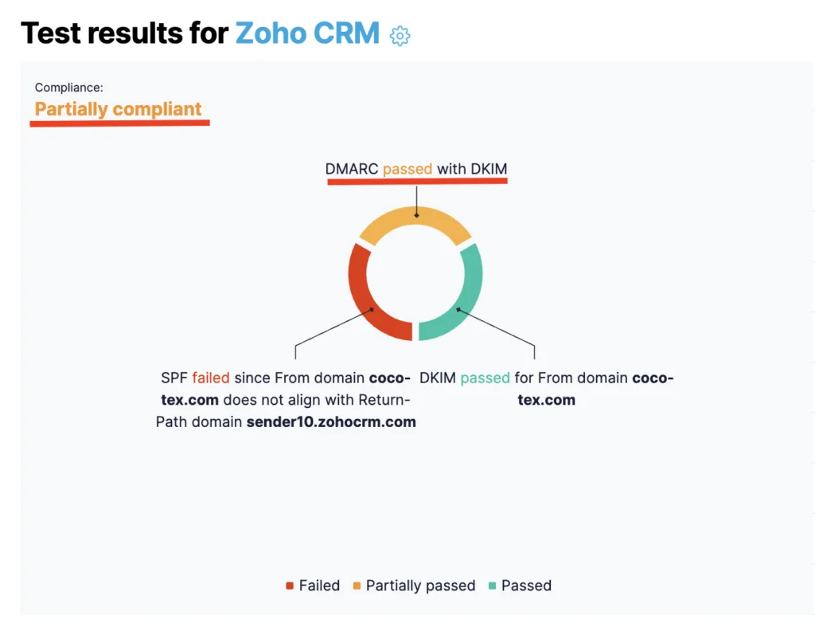Click the SPF failed description text
Image resolution: width=815 pixels, height=623 pixels.
click(286, 400)
